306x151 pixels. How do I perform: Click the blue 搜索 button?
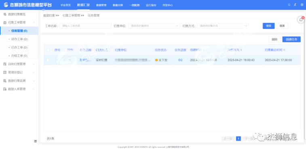pyautogui.click(x=269, y=26)
